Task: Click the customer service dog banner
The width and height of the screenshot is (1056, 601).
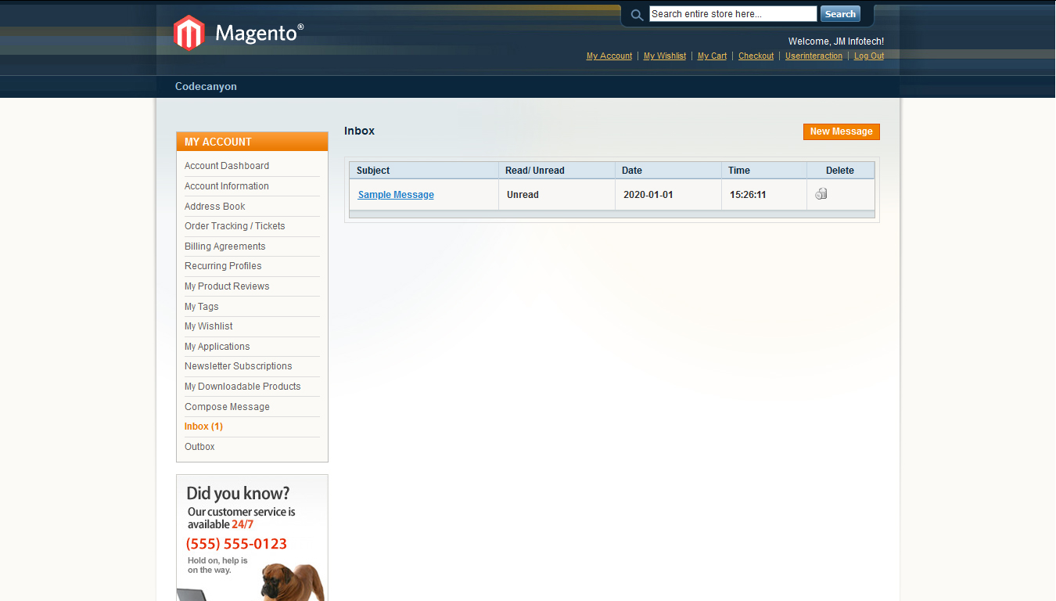Action: 252,538
